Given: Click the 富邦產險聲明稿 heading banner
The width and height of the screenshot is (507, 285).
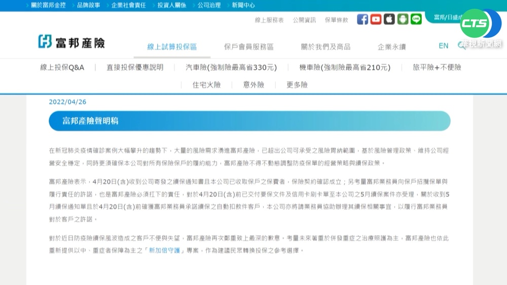Looking at the screenshot, I should [x=249, y=121].
